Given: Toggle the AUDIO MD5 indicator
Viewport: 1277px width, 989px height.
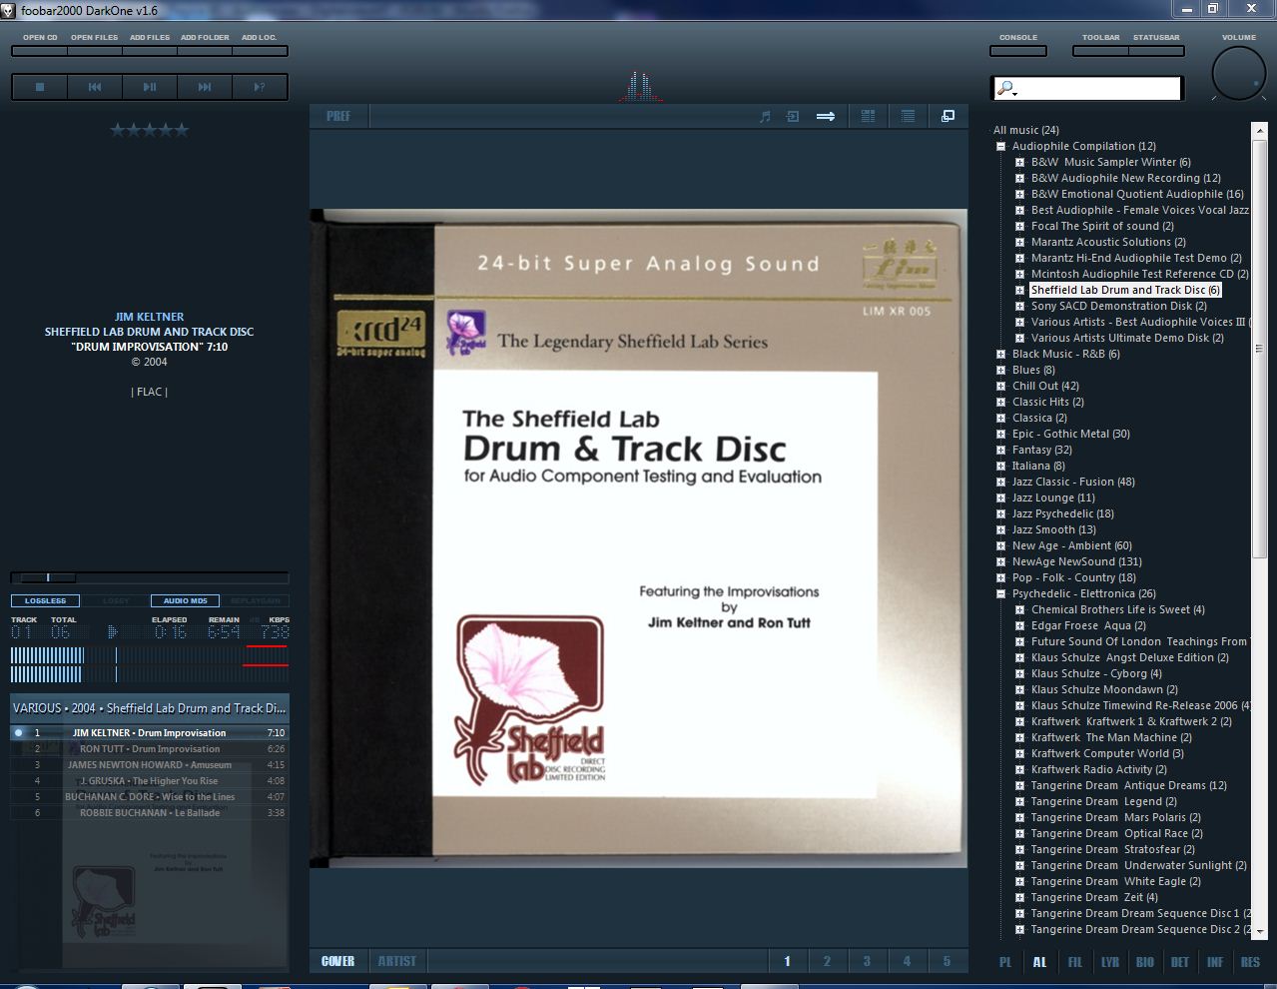Looking at the screenshot, I should click(185, 601).
